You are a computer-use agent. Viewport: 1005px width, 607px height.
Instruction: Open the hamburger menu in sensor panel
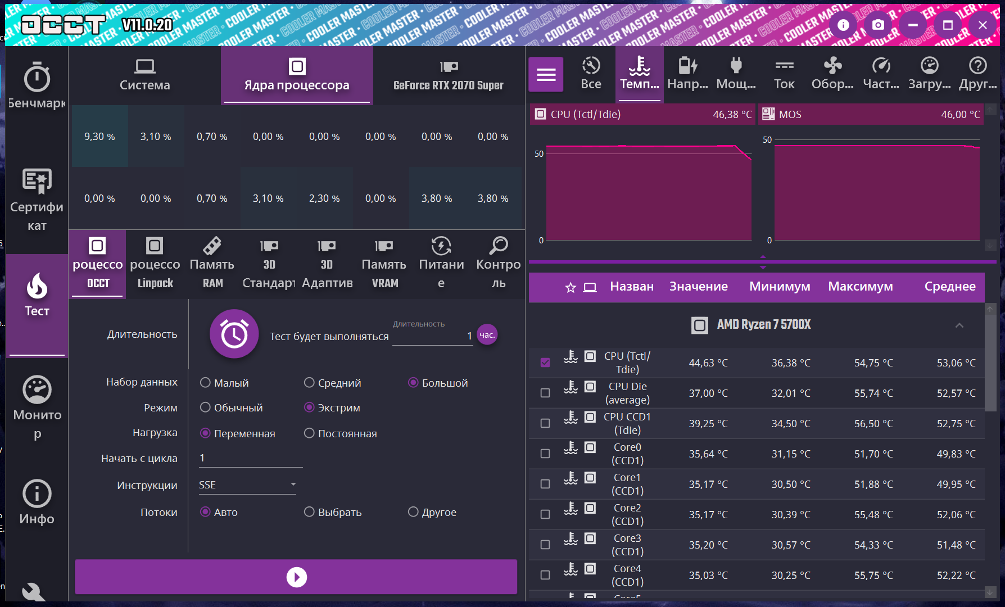546,74
